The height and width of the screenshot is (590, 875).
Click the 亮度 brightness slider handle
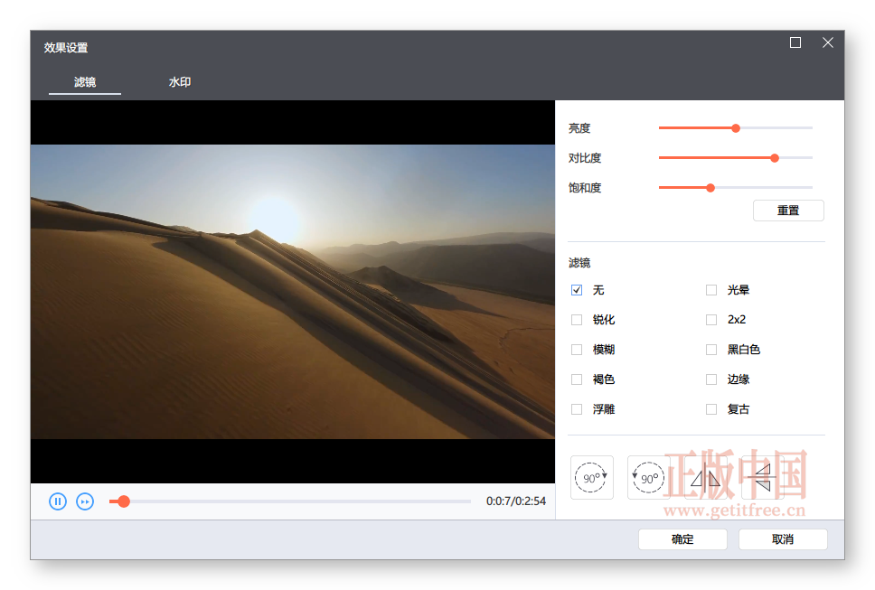pos(736,128)
